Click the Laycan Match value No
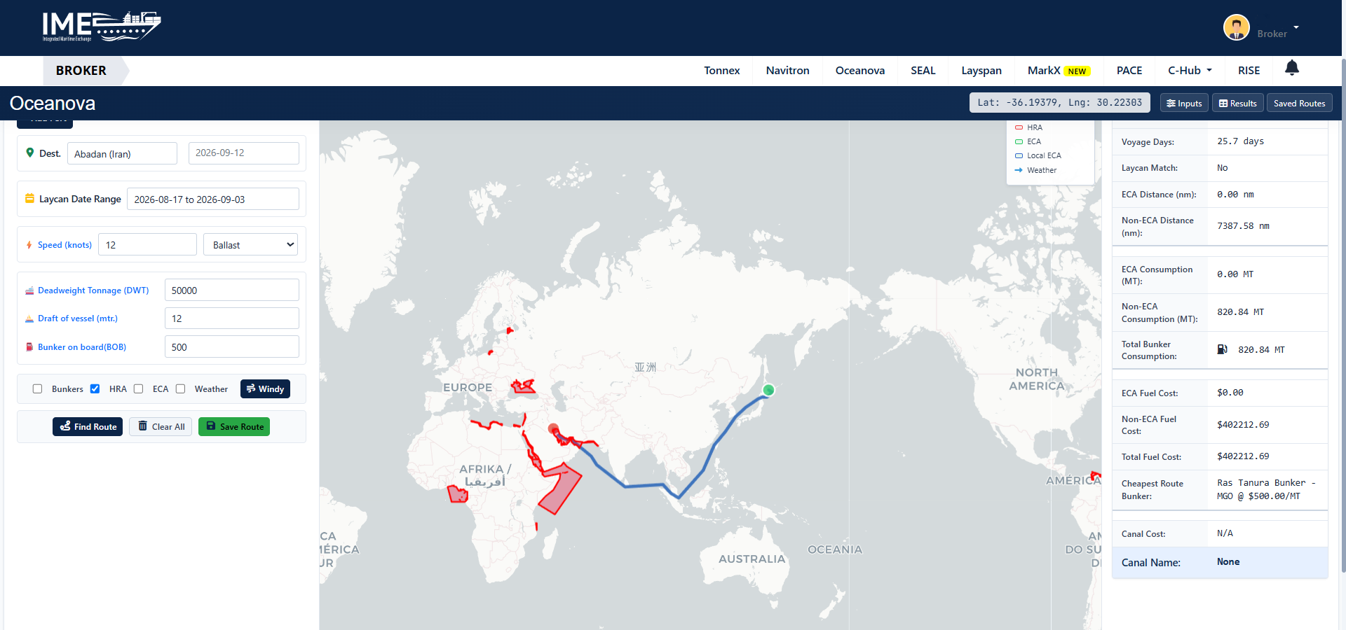1346x630 pixels. (1223, 168)
